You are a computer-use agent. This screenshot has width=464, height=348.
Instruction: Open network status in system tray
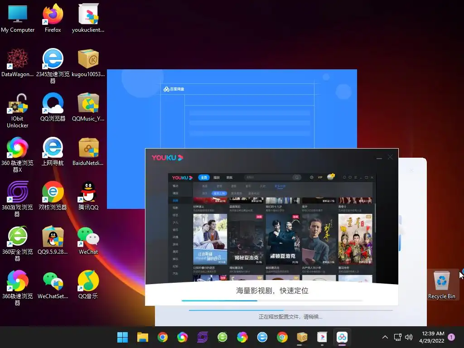coord(397,337)
